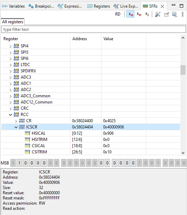This screenshot has height=215, width=187.
Task: Select the All registers tab
Action: [12, 22]
